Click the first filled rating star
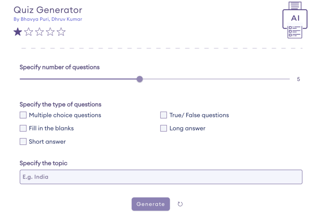The image size is (322, 215). pyautogui.click(x=18, y=32)
